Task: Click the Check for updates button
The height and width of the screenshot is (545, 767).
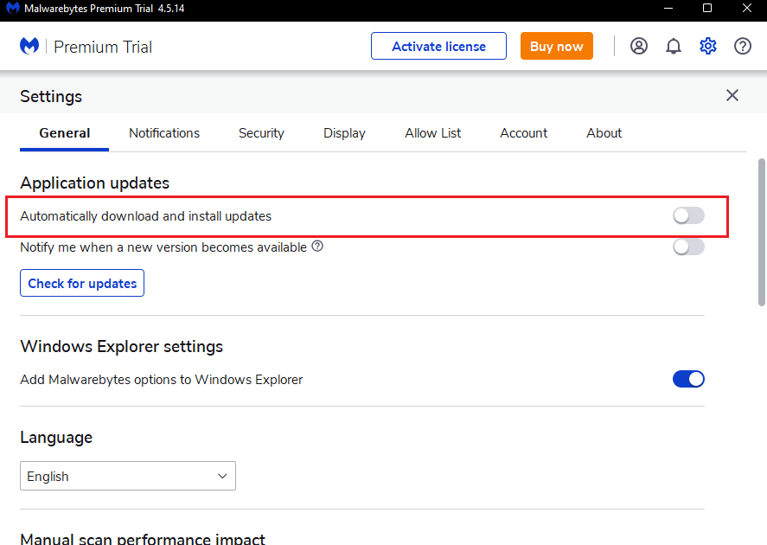Action: (x=81, y=283)
